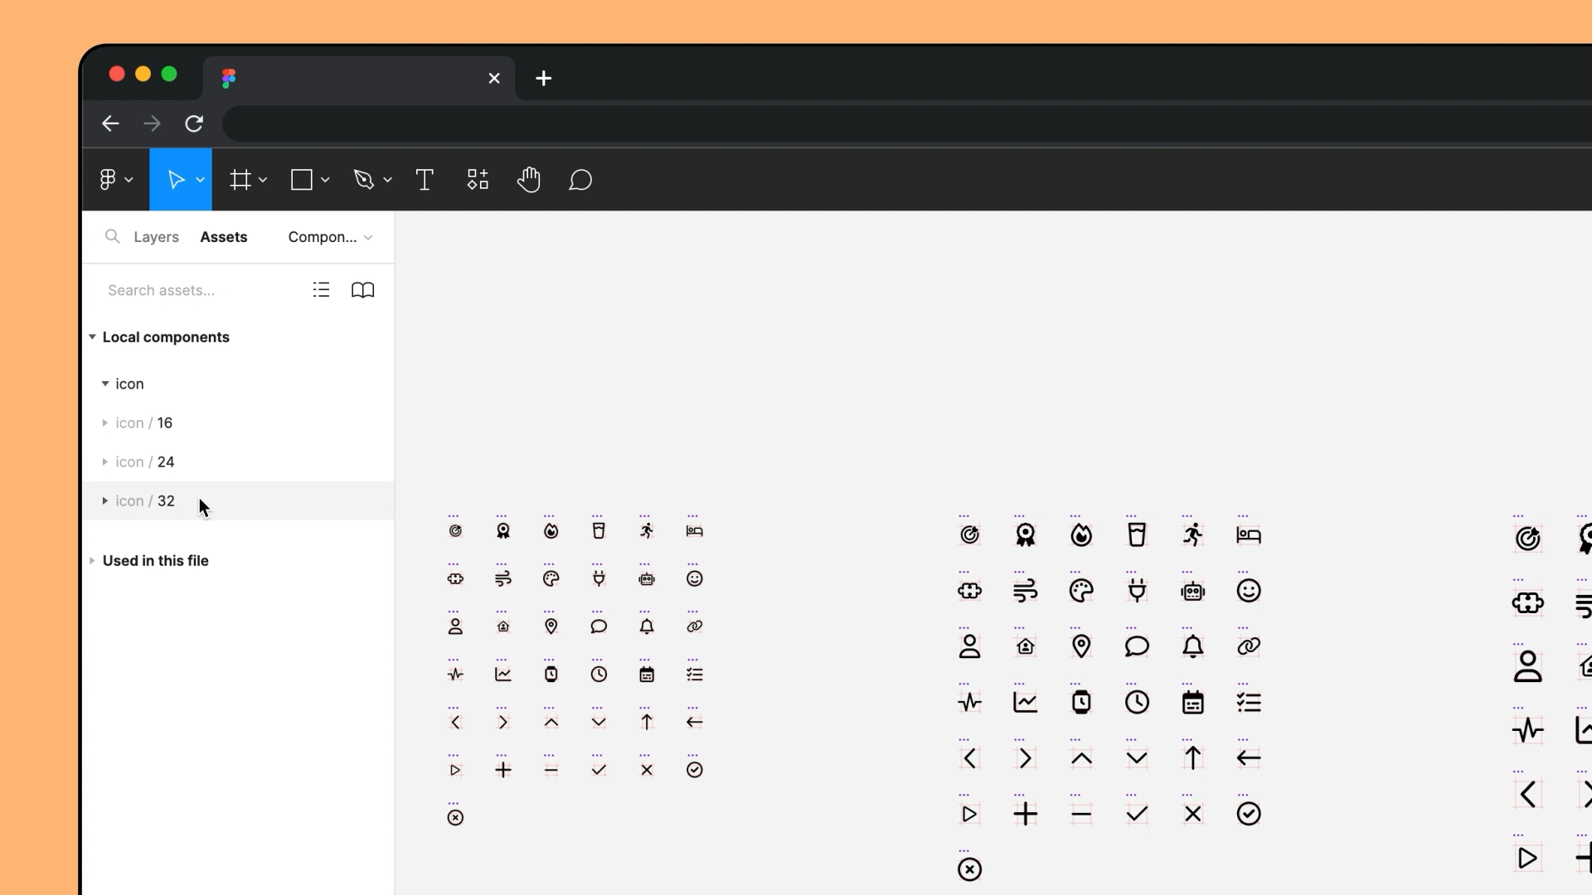Select the medium map pin icon
Screen dimensions: 1592x895
[x=1081, y=646]
